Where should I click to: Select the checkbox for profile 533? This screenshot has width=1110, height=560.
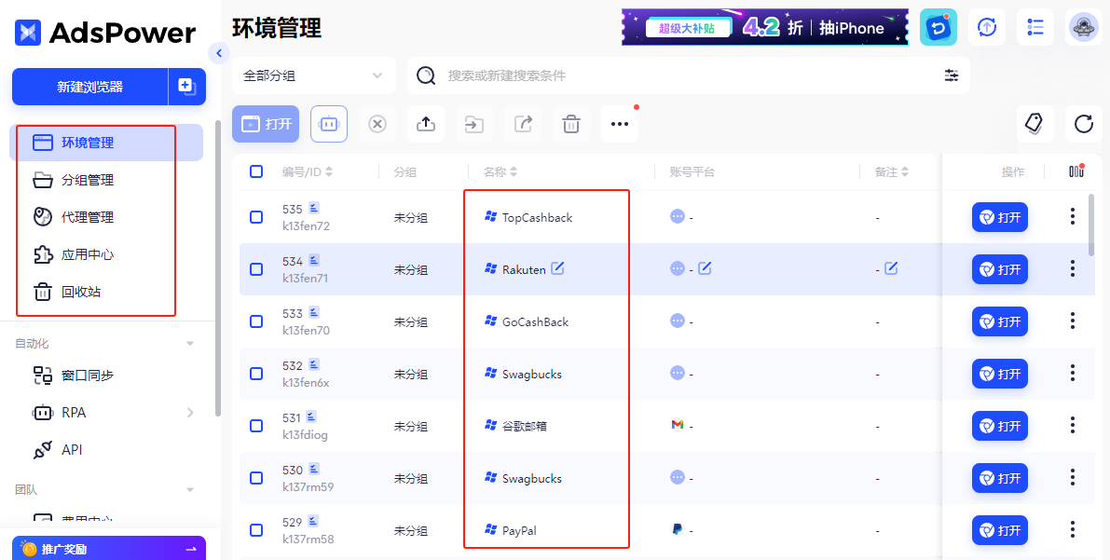[256, 321]
